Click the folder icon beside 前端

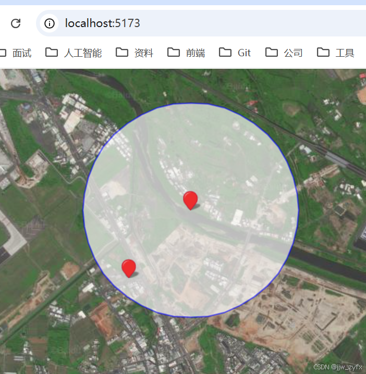174,52
